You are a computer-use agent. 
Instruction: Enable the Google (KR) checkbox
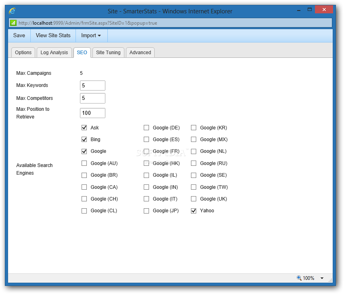[x=193, y=128]
